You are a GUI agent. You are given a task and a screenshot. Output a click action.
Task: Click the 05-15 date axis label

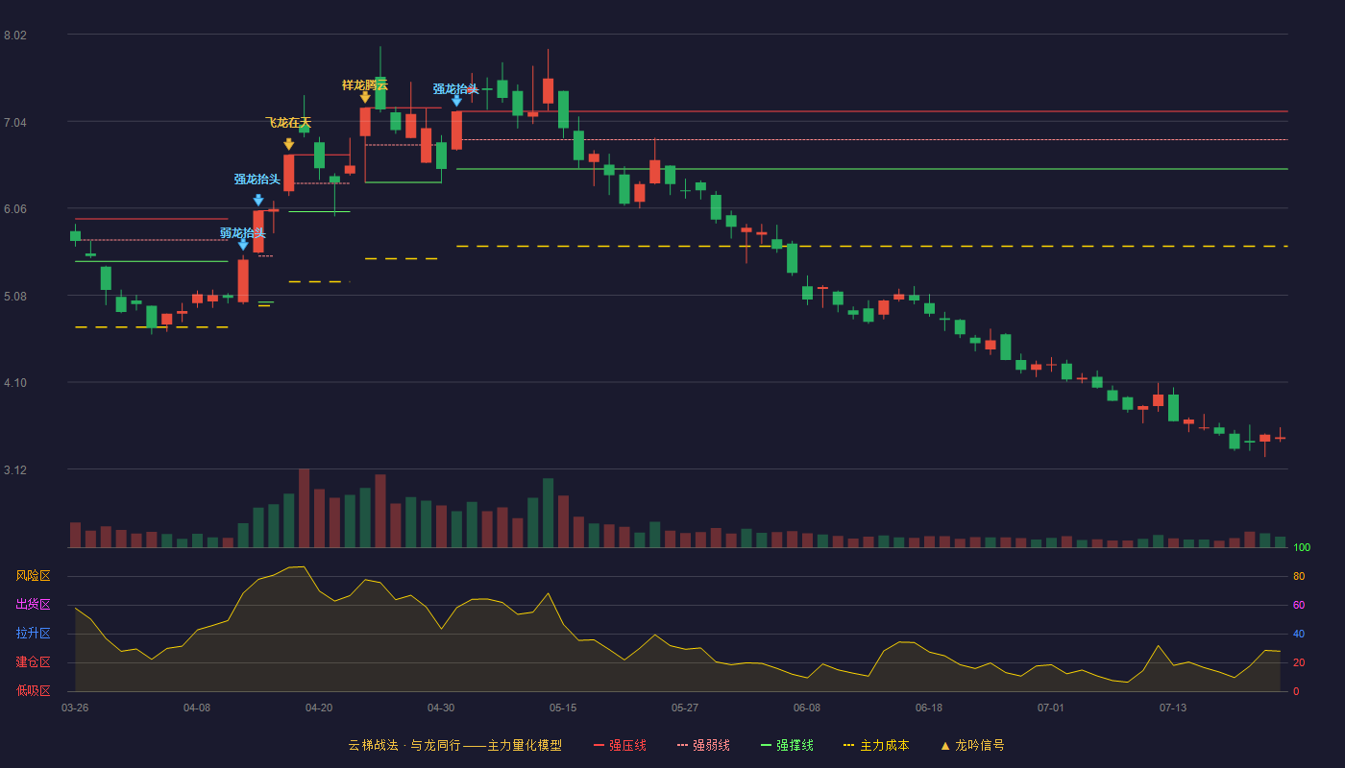[563, 708]
